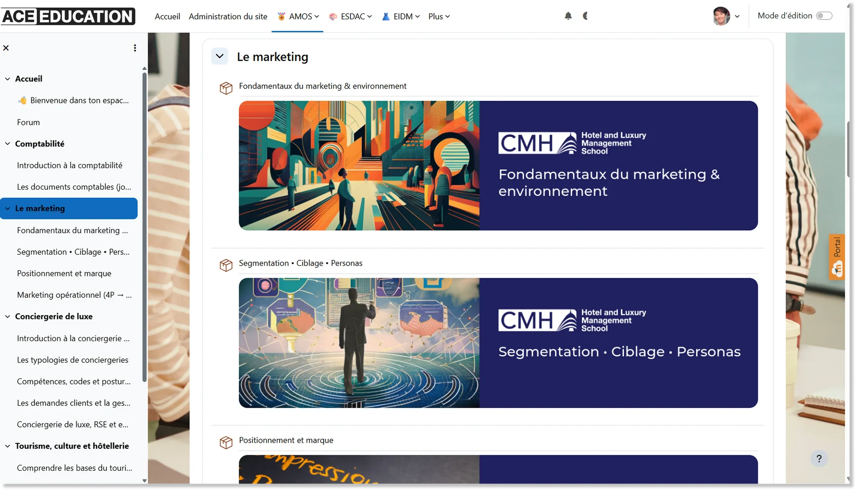Open the Plus dropdown menu
The height and width of the screenshot is (490, 856).
[439, 16]
